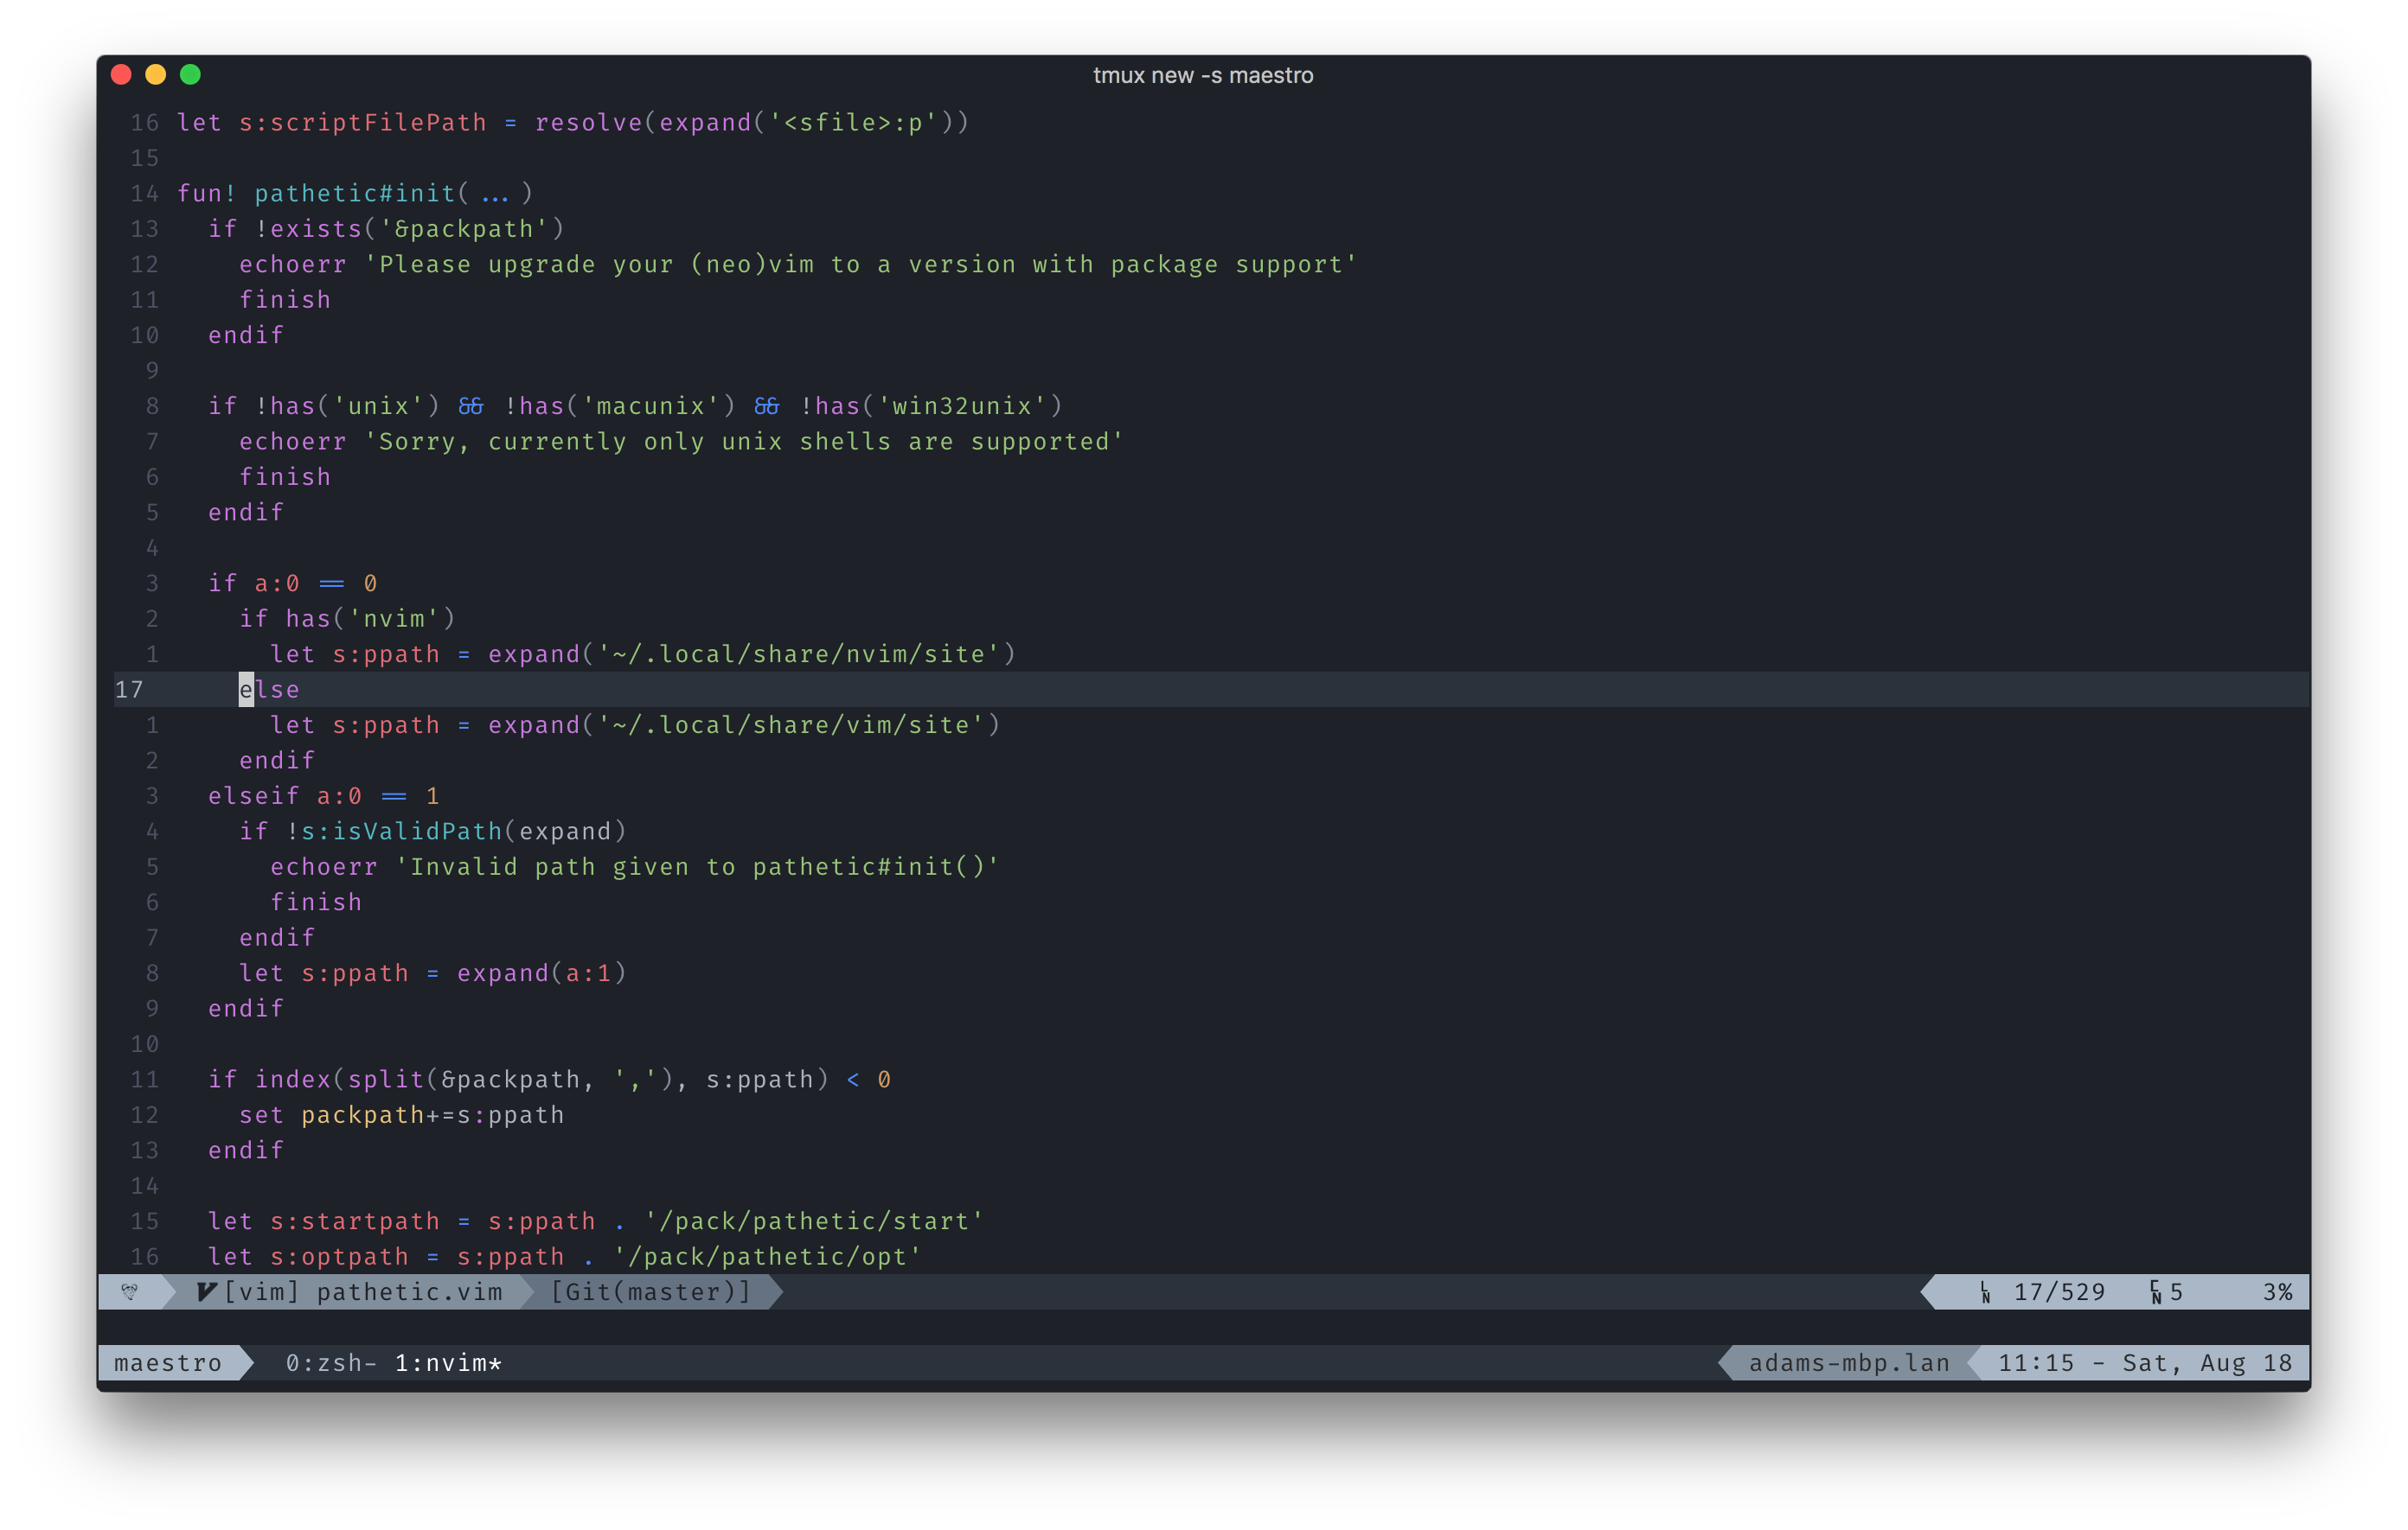Select the 1:nvim tmux window tab
The height and width of the screenshot is (1530, 2408).
coord(448,1363)
